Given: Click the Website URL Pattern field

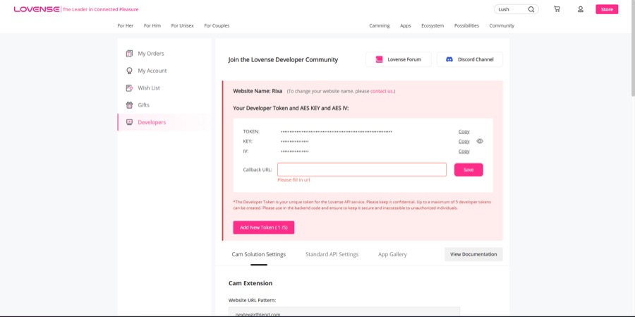Looking at the screenshot, I should pyautogui.click(x=344, y=312).
